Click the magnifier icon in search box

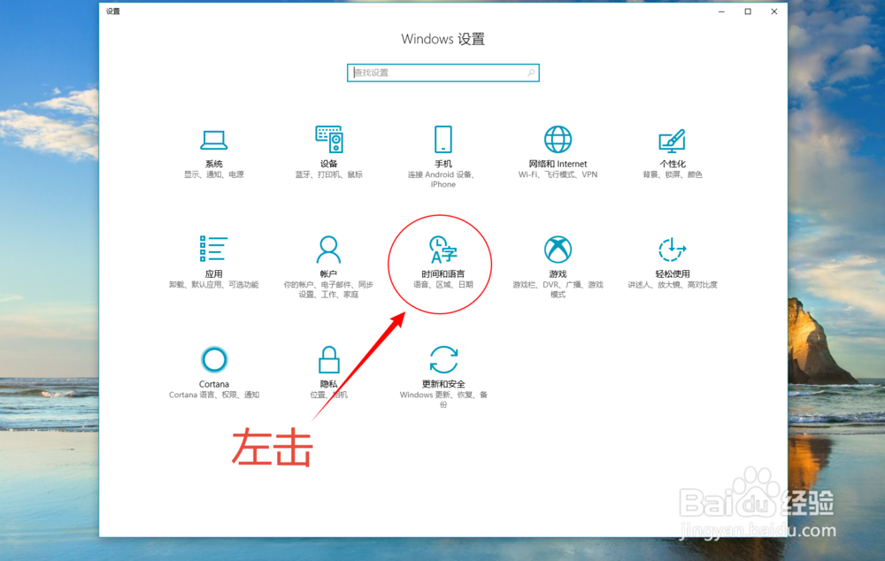click(531, 73)
